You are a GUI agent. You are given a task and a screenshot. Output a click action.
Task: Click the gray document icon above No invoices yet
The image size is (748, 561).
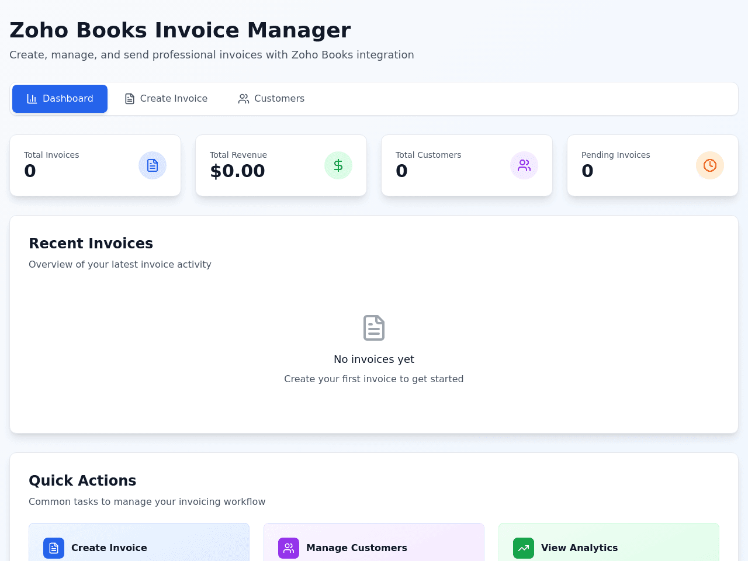374,328
